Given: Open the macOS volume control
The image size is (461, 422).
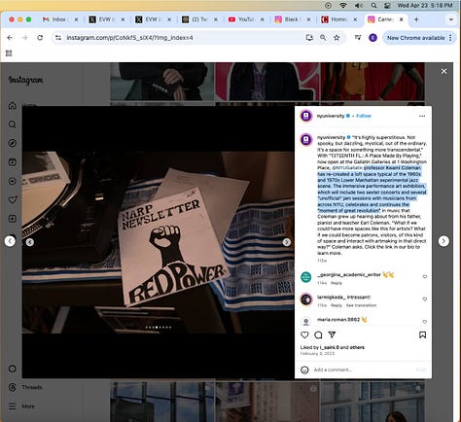Looking at the screenshot, I should pyautogui.click(x=358, y=5).
